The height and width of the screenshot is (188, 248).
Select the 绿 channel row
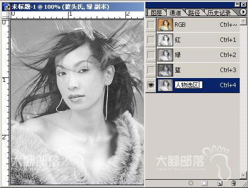tap(198, 55)
